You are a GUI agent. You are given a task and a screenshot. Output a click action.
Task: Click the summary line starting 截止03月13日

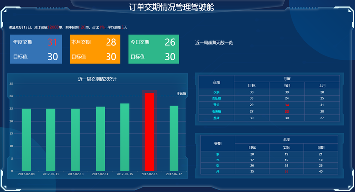click(x=68, y=27)
